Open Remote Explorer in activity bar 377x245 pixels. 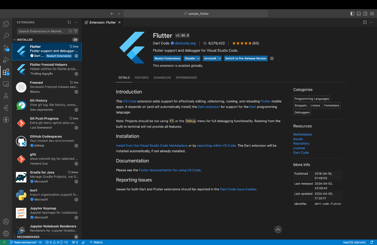point(6,84)
